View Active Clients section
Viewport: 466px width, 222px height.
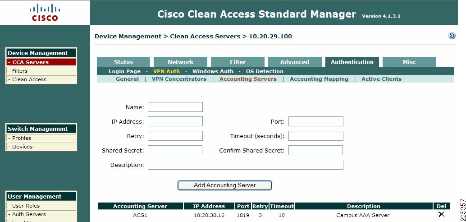(x=381, y=79)
